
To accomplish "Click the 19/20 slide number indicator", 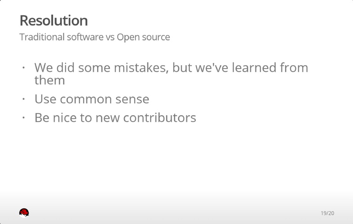I will click(327, 213).
